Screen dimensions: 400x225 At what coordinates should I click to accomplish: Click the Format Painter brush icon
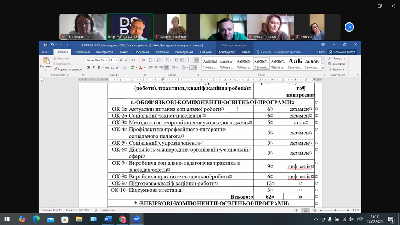[55, 69]
